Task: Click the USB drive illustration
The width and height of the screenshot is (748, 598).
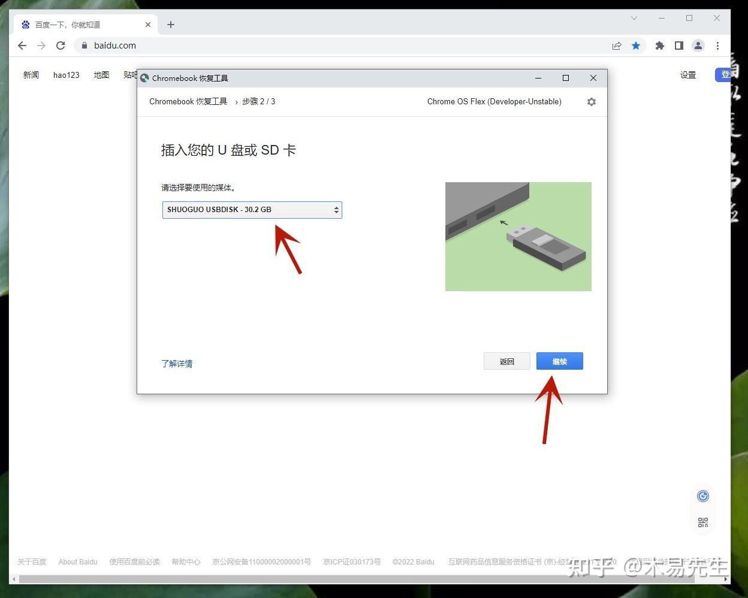Action: point(518,237)
